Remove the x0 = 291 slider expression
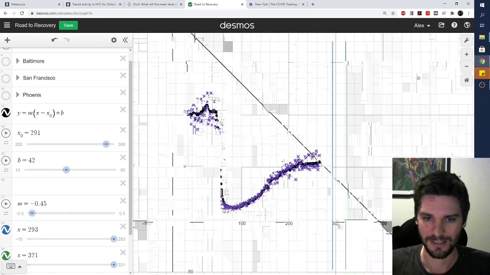 coord(123,130)
